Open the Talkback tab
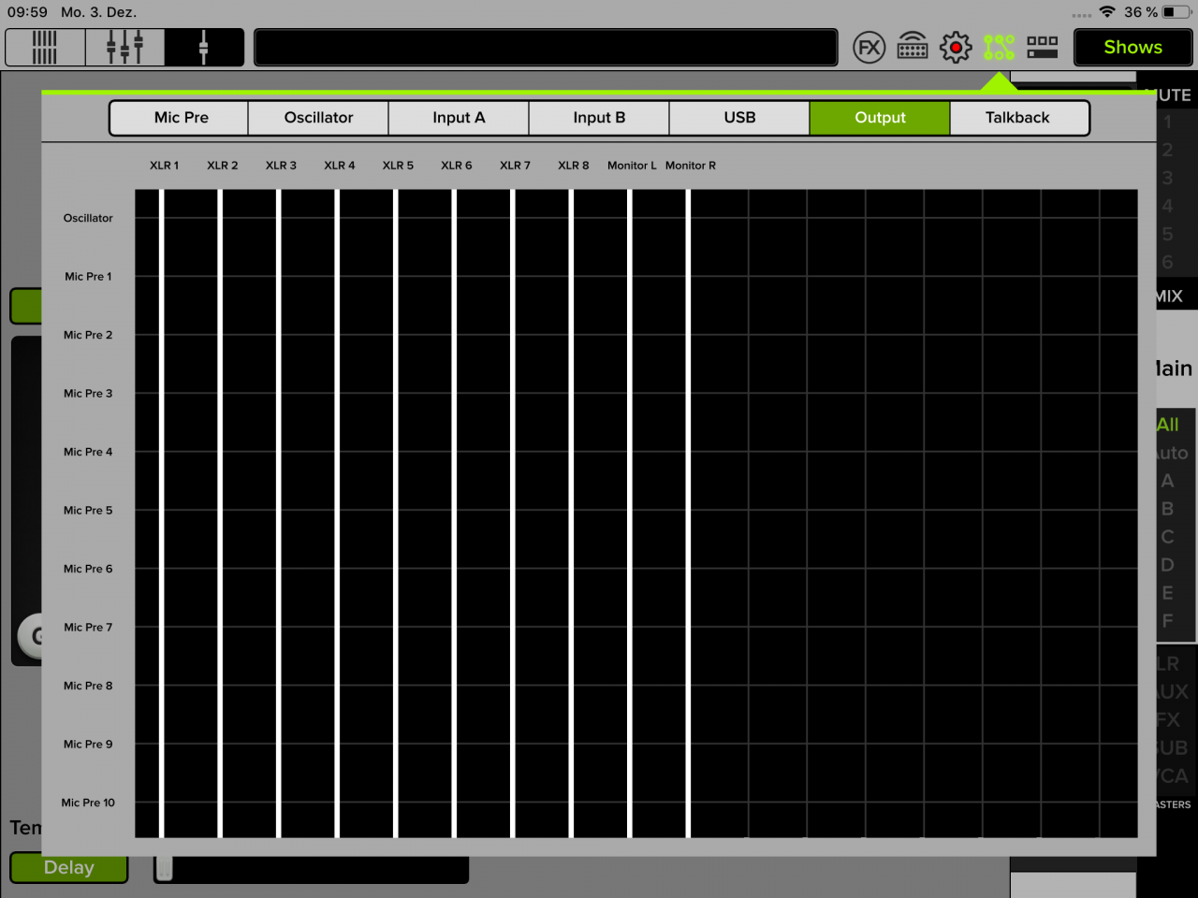The height and width of the screenshot is (898, 1198). point(1018,118)
